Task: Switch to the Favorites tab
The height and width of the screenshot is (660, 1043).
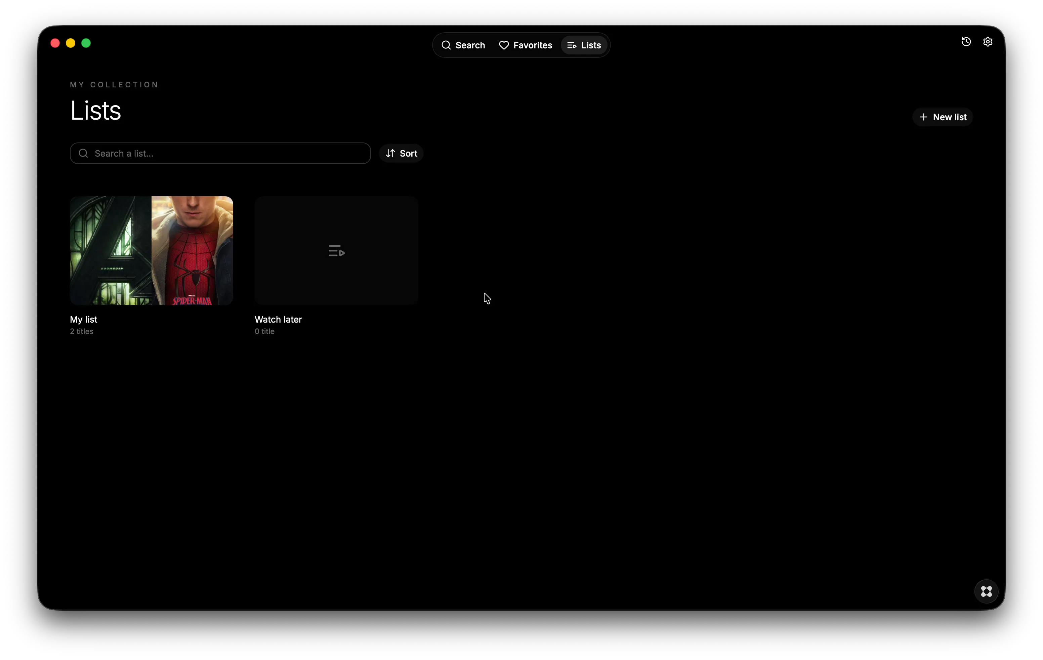Action: (x=526, y=45)
